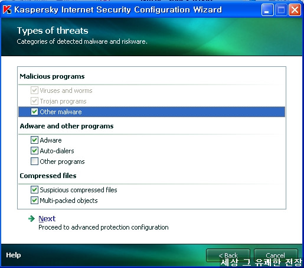Toggle the Suspicious compressed files checkbox
Screen dimensions: 304x268
[34, 190]
